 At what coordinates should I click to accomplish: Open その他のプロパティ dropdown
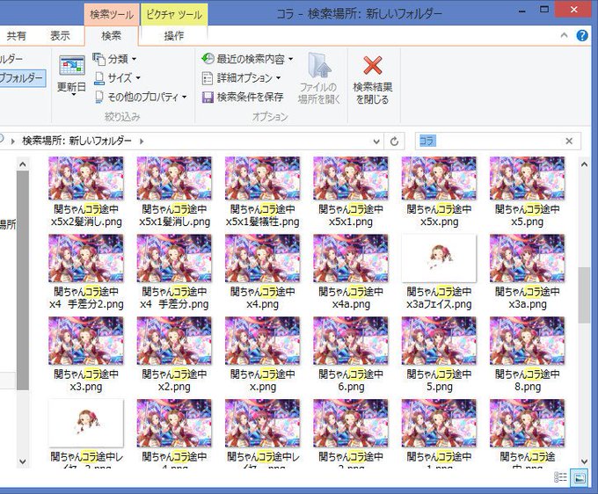141,97
